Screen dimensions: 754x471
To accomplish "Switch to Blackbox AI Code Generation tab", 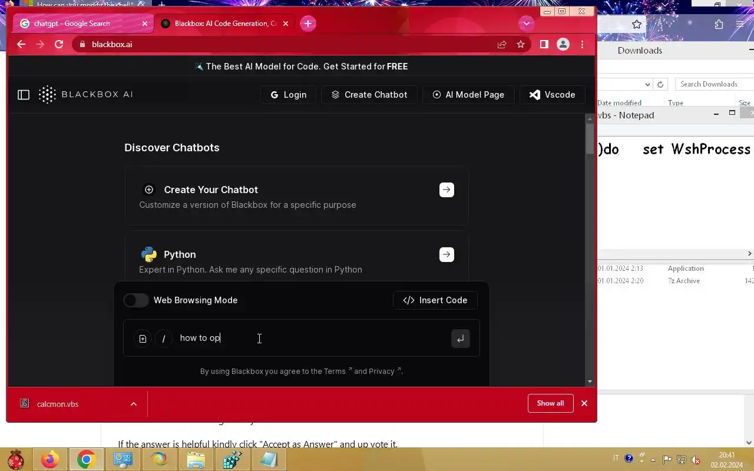I will coord(226,24).
